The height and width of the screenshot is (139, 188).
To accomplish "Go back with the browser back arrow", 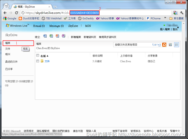I will (5, 13).
